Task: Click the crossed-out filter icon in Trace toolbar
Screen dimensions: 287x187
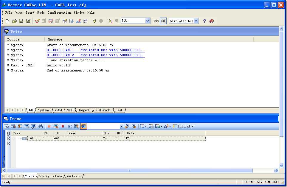Action: point(34,126)
